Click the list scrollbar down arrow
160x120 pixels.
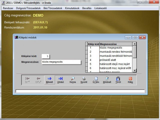pos(134,70)
